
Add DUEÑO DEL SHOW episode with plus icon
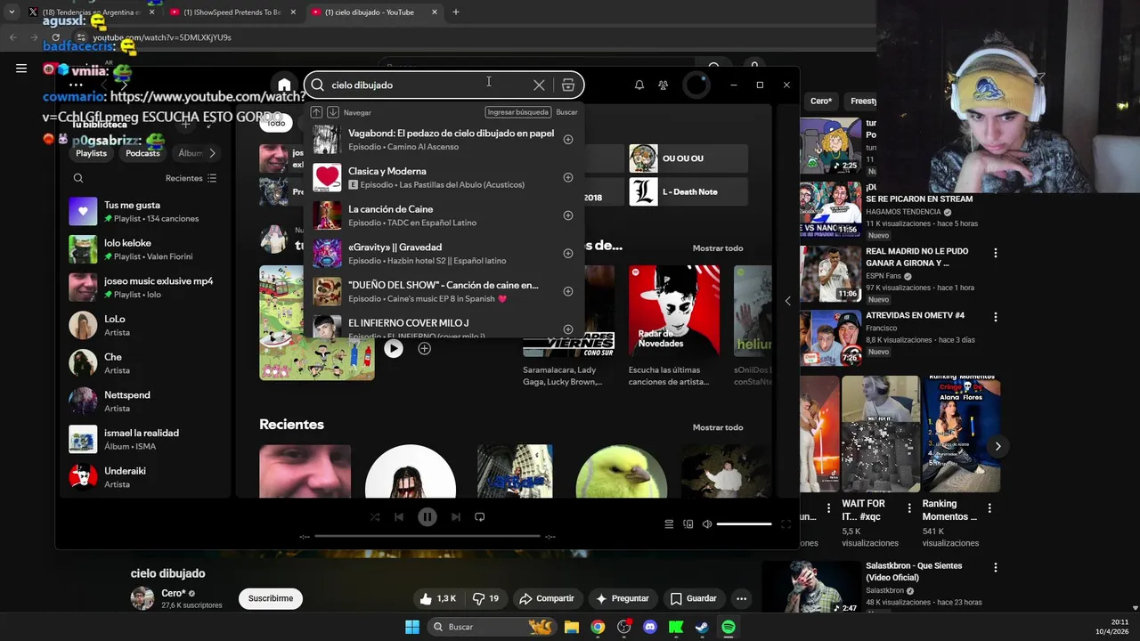click(568, 291)
